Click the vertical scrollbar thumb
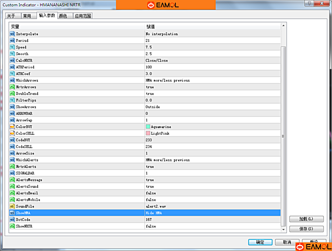This screenshot has width=332, height=251. click(x=283, y=136)
